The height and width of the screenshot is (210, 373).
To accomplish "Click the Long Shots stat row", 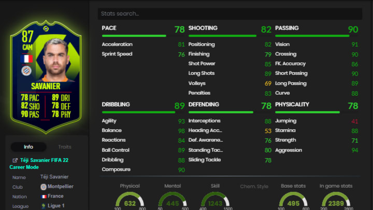I will coord(230,73).
